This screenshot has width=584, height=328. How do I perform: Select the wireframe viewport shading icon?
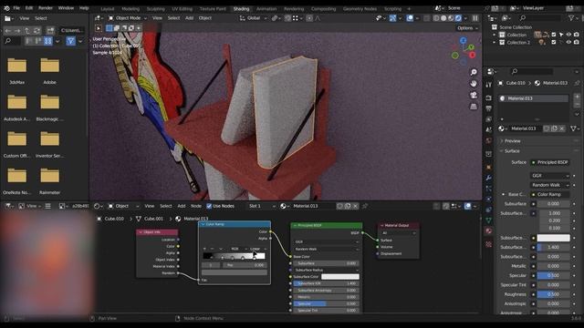(x=436, y=18)
